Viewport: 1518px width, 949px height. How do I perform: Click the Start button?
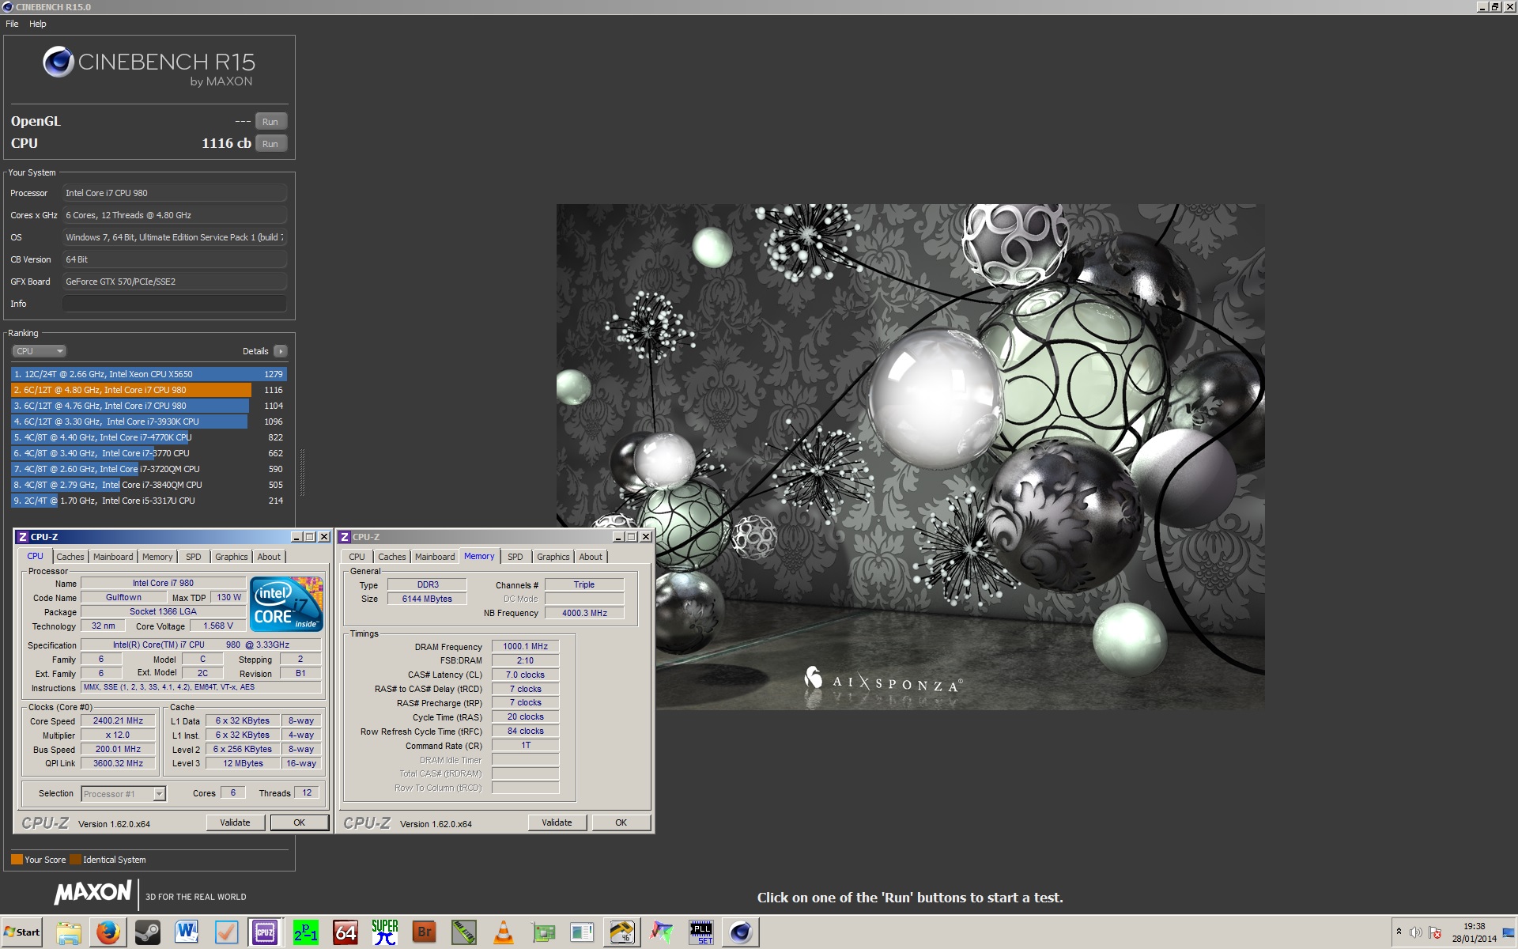(x=22, y=932)
